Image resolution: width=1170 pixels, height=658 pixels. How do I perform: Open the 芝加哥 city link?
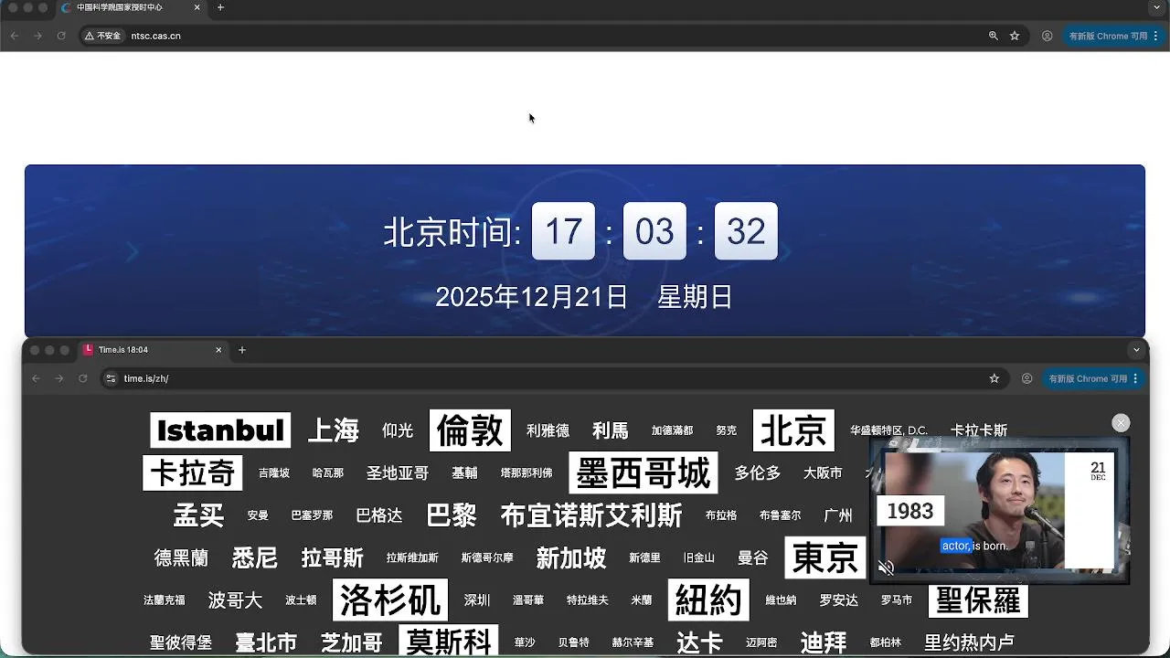[352, 642]
